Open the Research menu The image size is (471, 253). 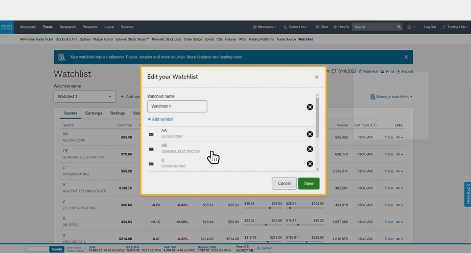click(67, 27)
